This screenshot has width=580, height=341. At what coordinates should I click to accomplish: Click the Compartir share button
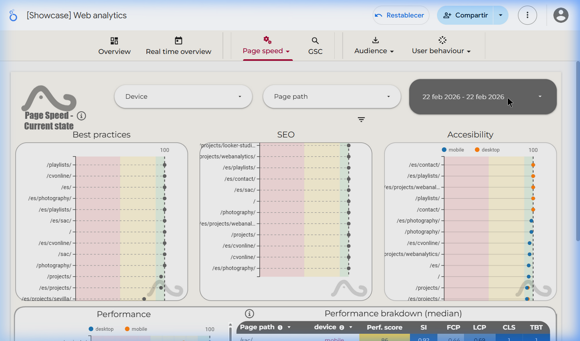(x=465, y=15)
